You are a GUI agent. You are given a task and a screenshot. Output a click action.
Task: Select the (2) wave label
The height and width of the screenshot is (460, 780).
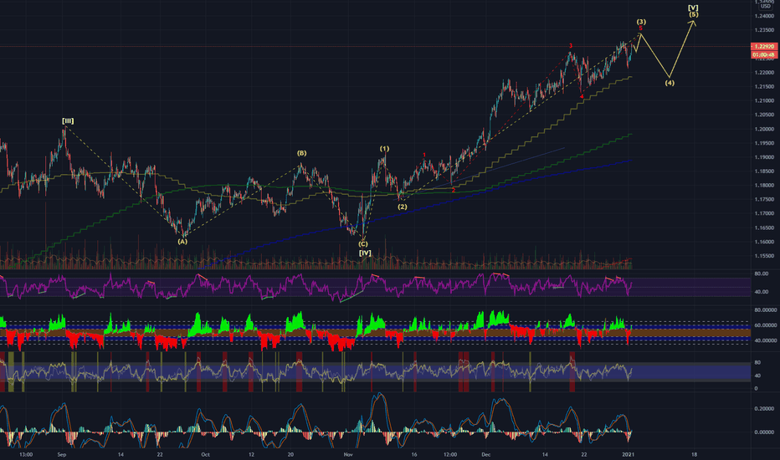[x=402, y=207]
